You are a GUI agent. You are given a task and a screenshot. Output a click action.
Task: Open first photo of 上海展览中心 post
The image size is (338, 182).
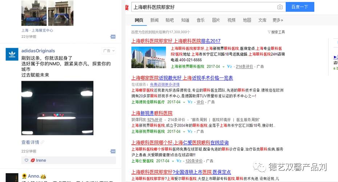pyautogui.click(x=34, y=13)
